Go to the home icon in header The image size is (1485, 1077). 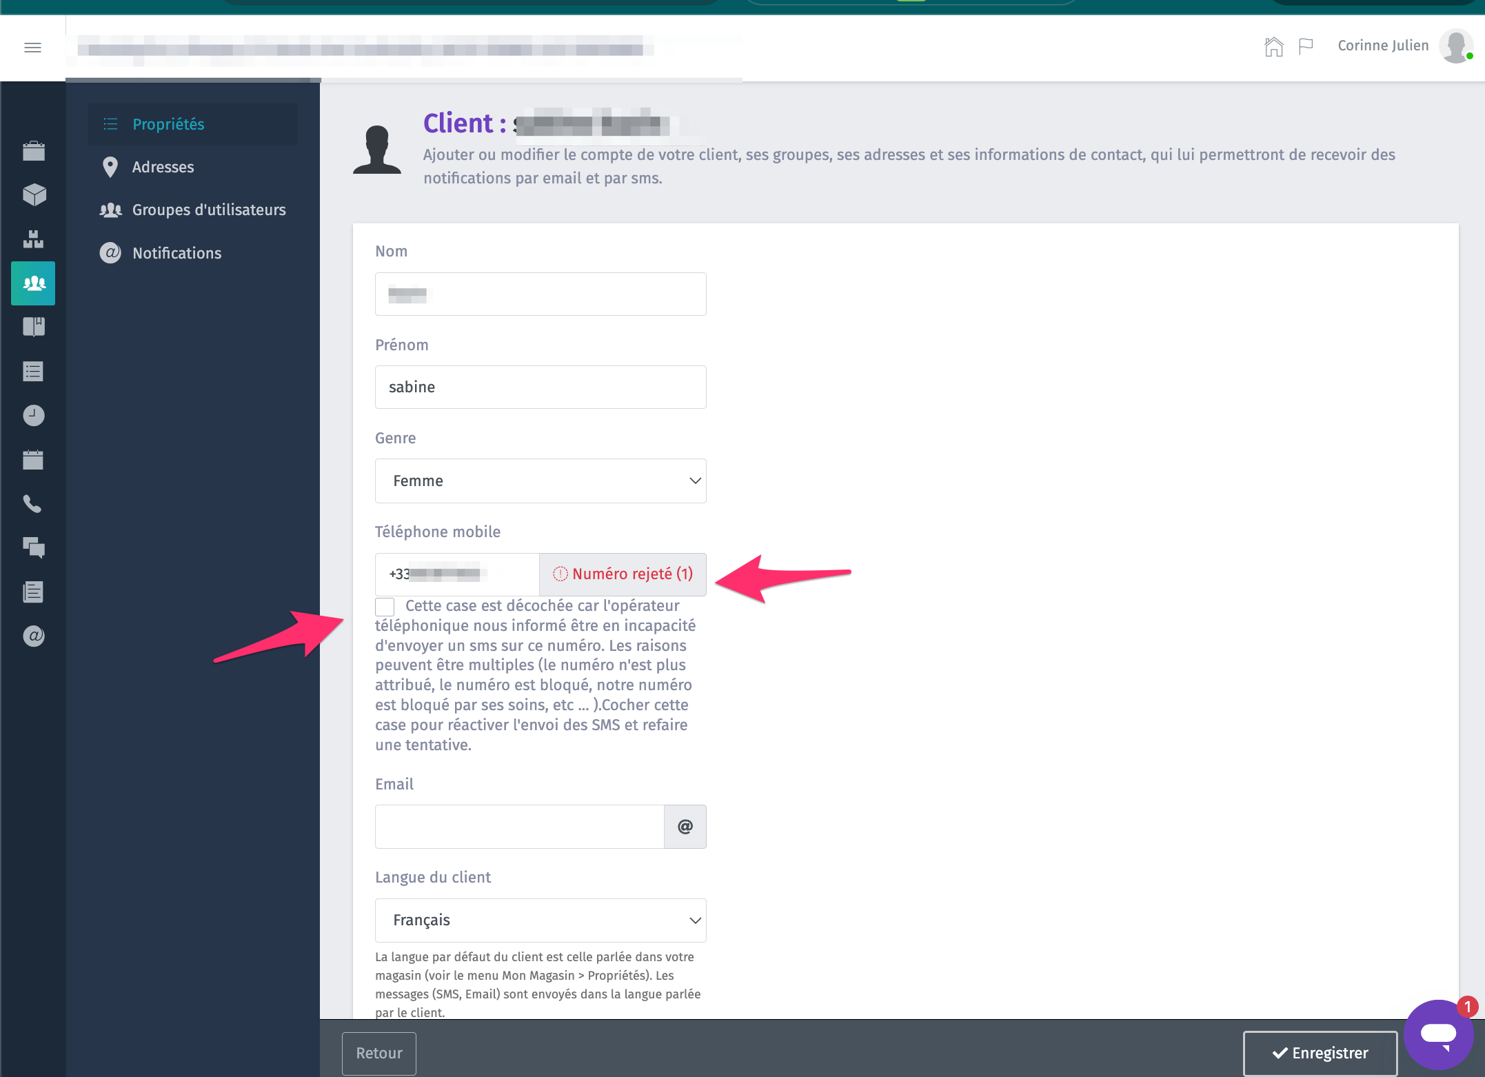coord(1273,46)
